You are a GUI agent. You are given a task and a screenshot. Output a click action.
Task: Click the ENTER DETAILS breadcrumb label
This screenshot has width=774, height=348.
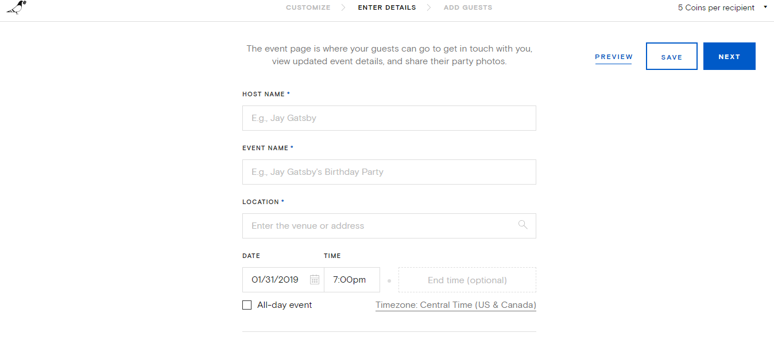click(x=387, y=7)
